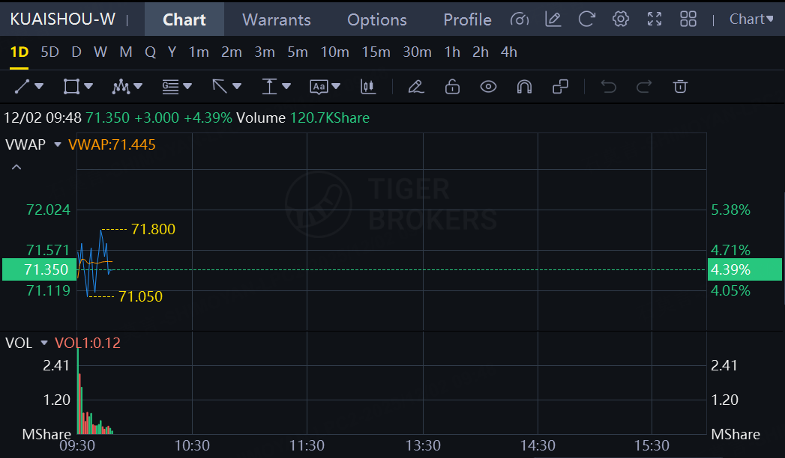Switch to the 15m interval
785x458 pixels.
click(x=376, y=52)
